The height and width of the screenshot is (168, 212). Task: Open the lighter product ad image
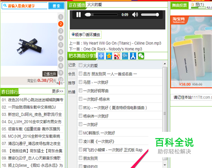[x=29, y=44]
